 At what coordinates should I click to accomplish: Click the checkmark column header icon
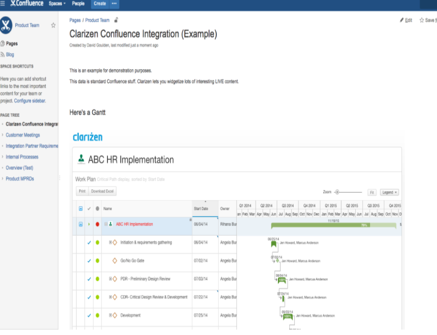(x=89, y=208)
